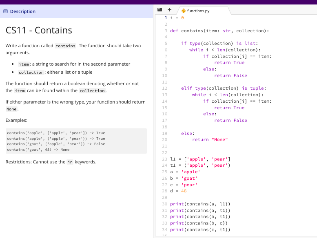Click 'print(contains(c, t1))' on line 34
Image resolution: width=317 pixels, height=238 pixels.
[x=200, y=230]
